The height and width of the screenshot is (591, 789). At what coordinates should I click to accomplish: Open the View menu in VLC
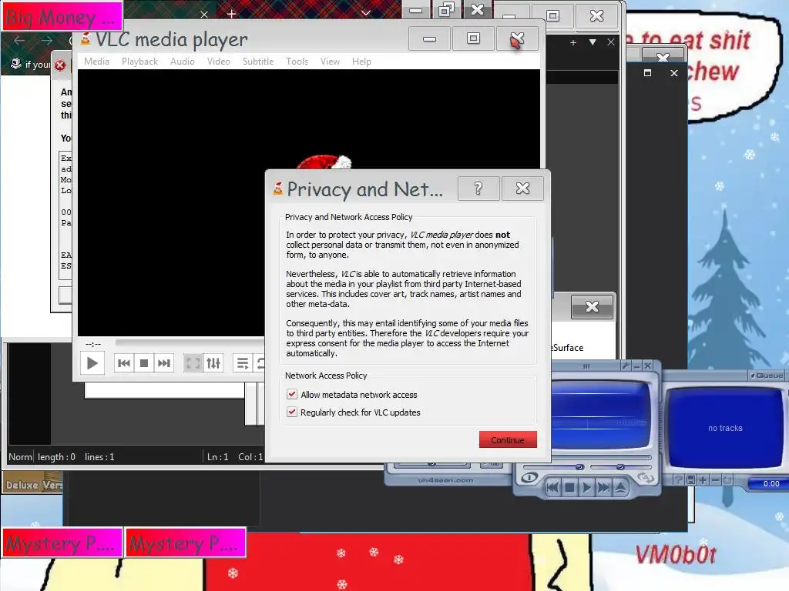330,62
